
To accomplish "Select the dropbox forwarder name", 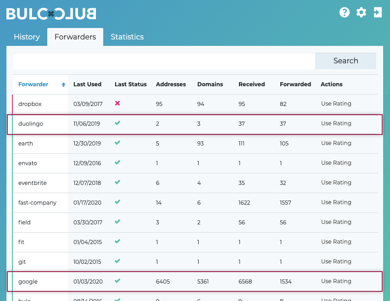I will [30, 104].
